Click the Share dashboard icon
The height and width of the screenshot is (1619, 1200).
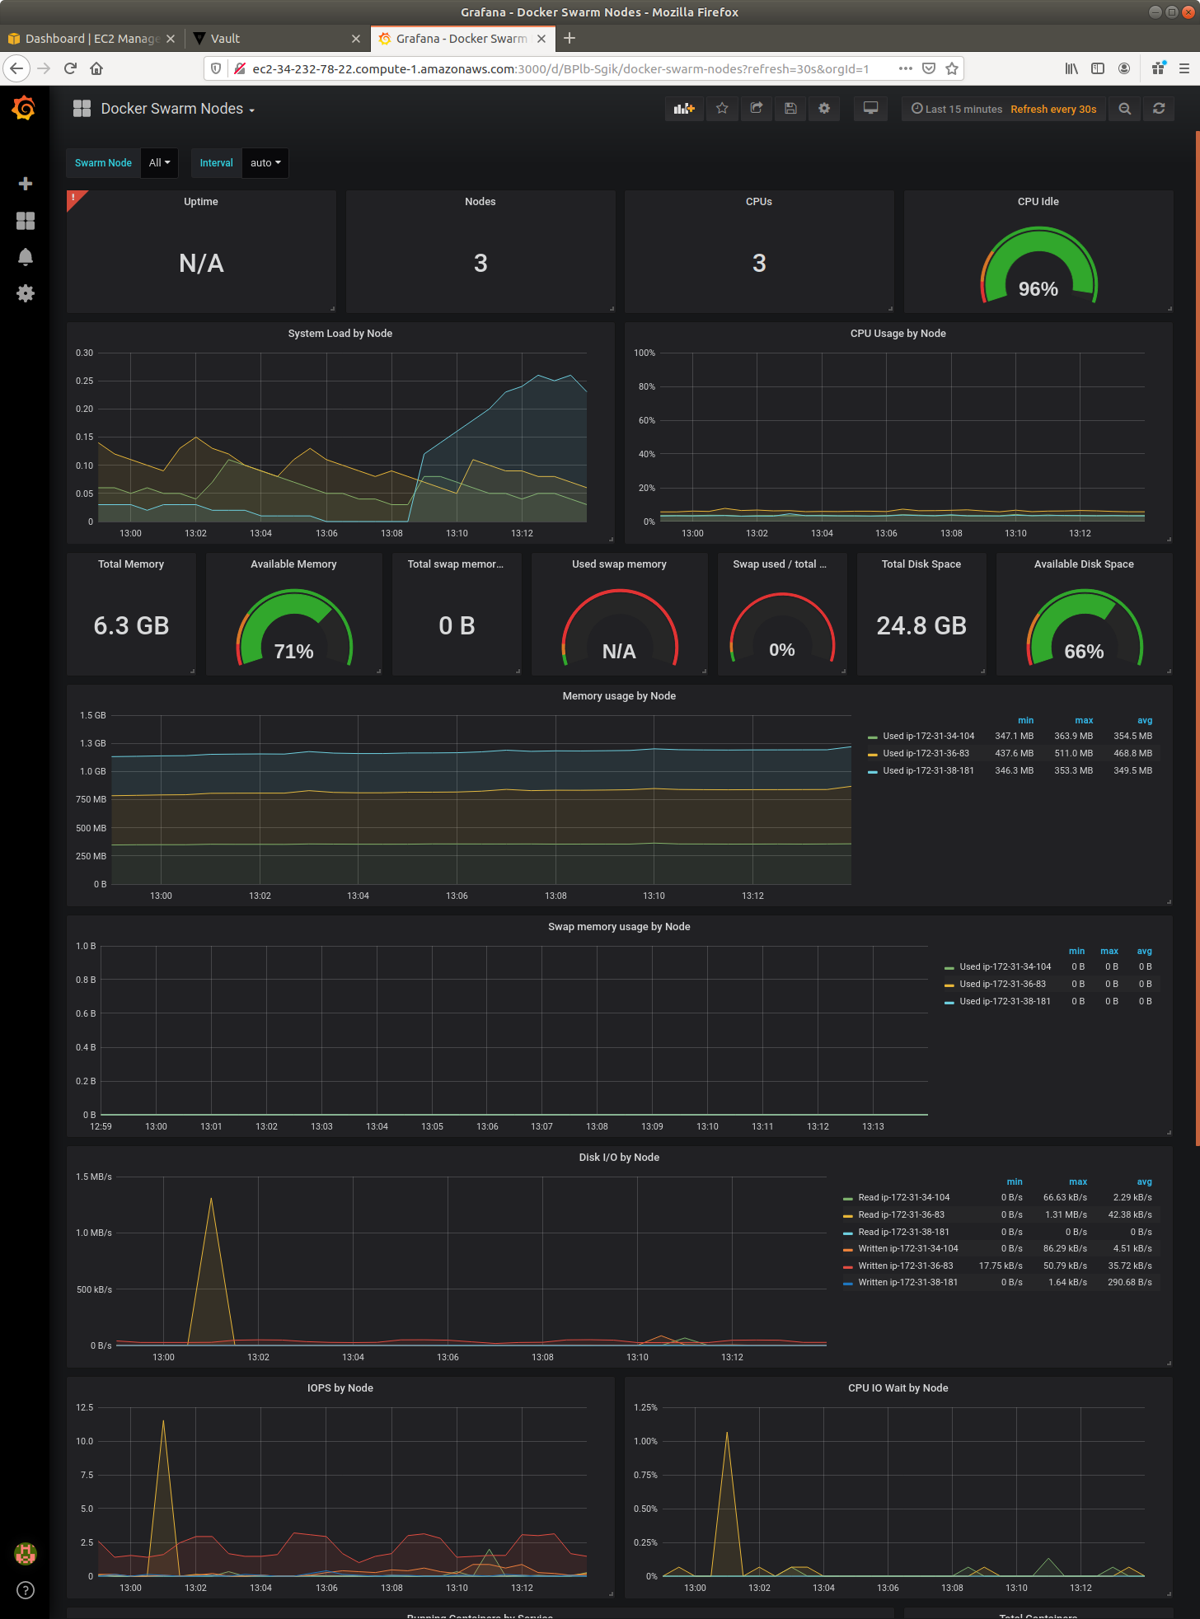(x=757, y=109)
